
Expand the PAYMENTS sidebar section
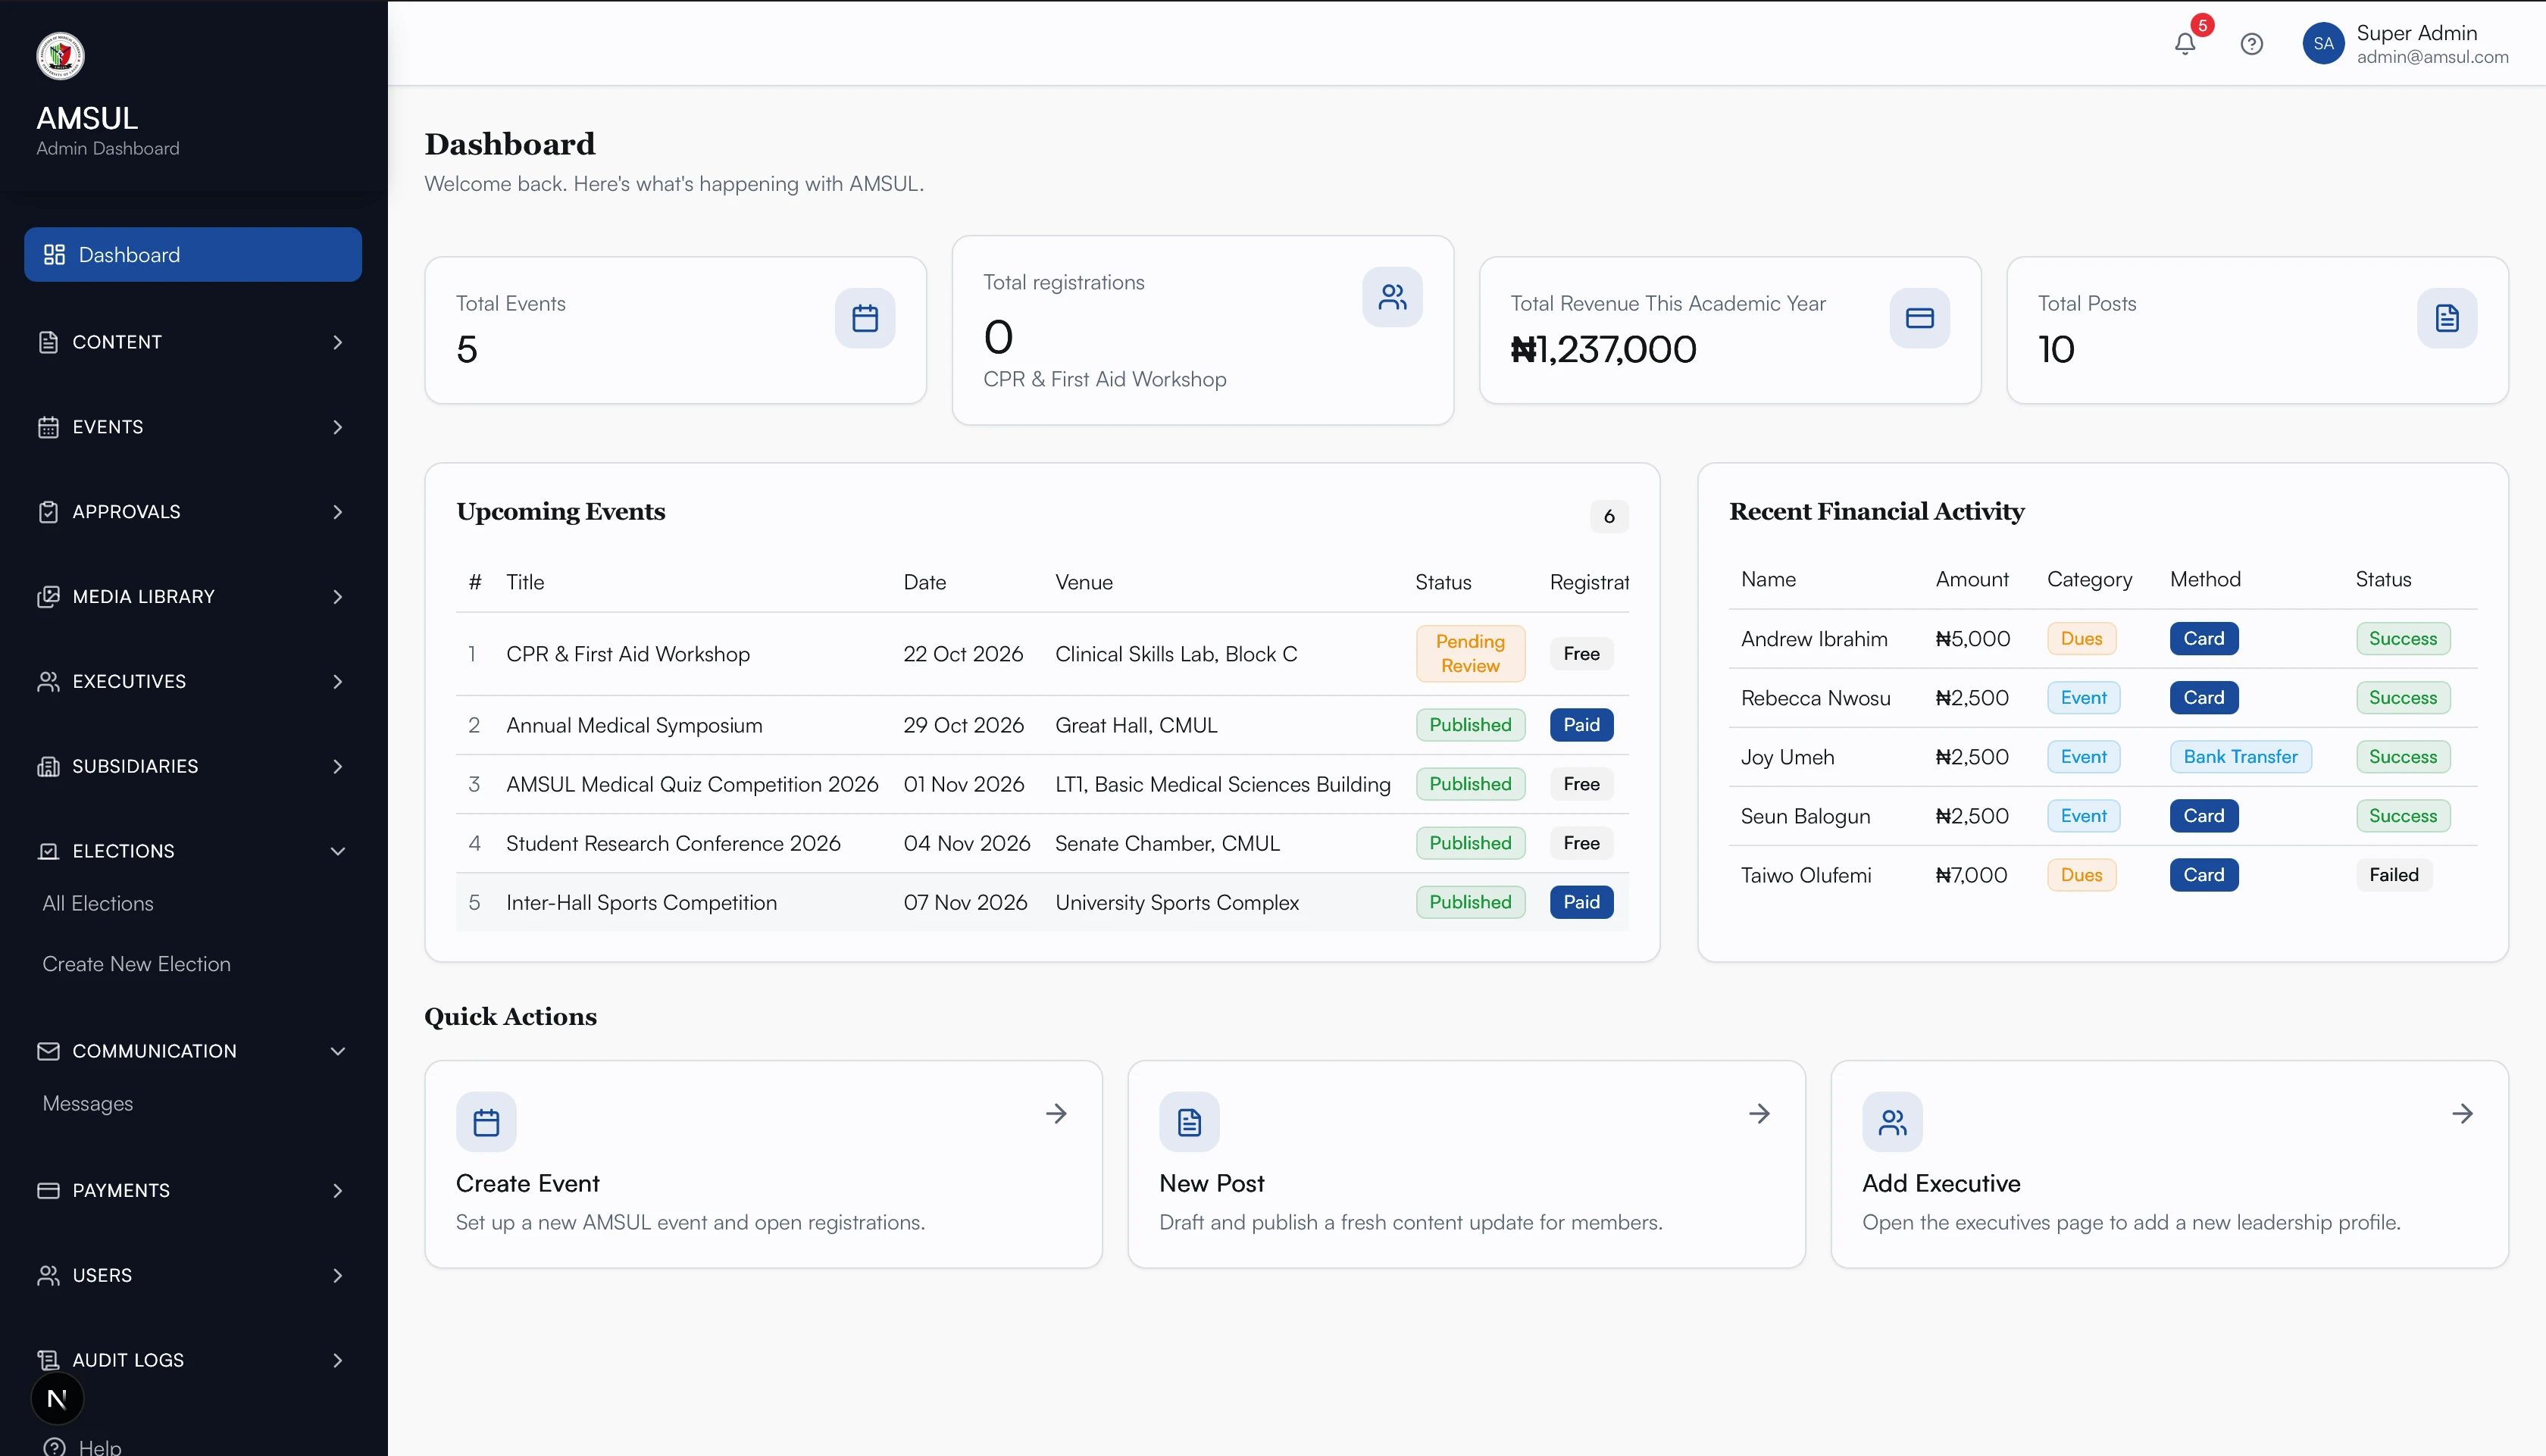pos(193,1191)
